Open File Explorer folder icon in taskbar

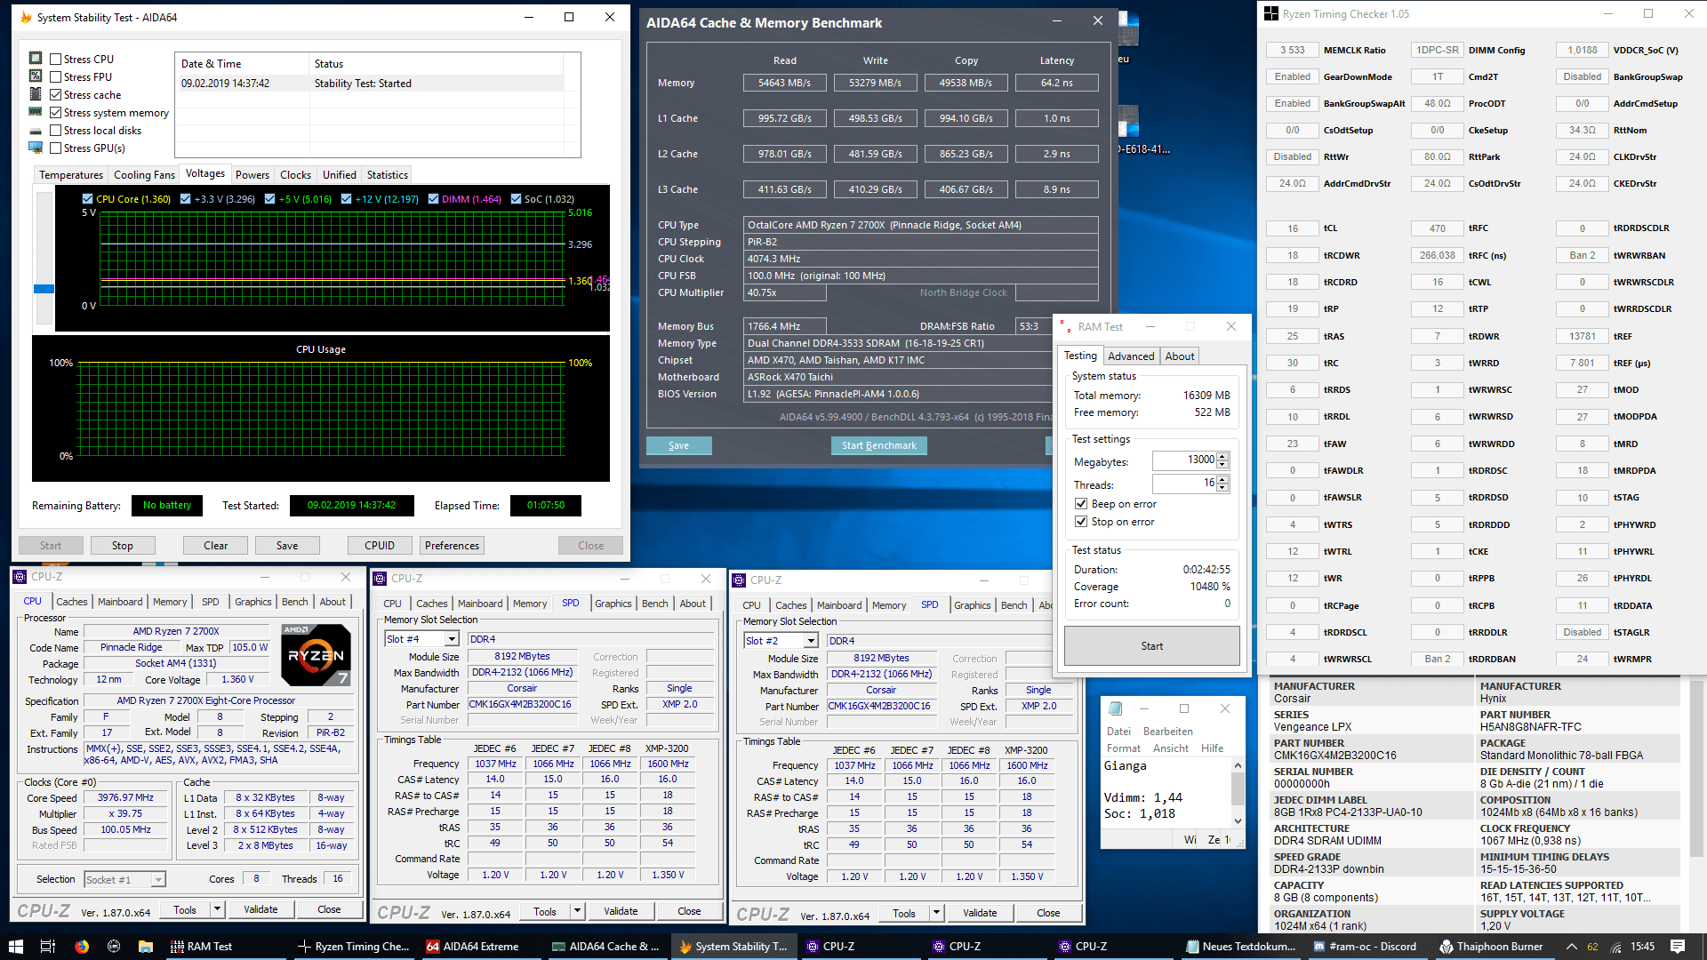click(x=145, y=947)
